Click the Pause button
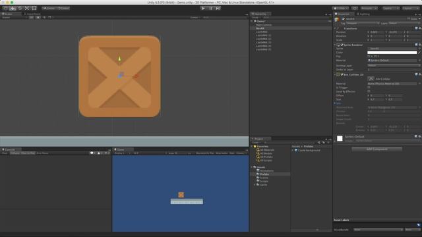This screenshot has height=237, width=422. pos(210,9)
